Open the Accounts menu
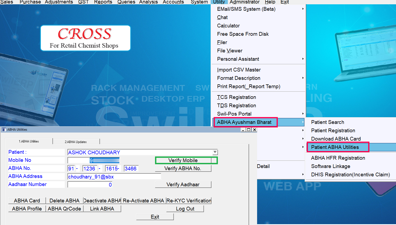This screenshot has height=225, width=396. coord(173,2)
